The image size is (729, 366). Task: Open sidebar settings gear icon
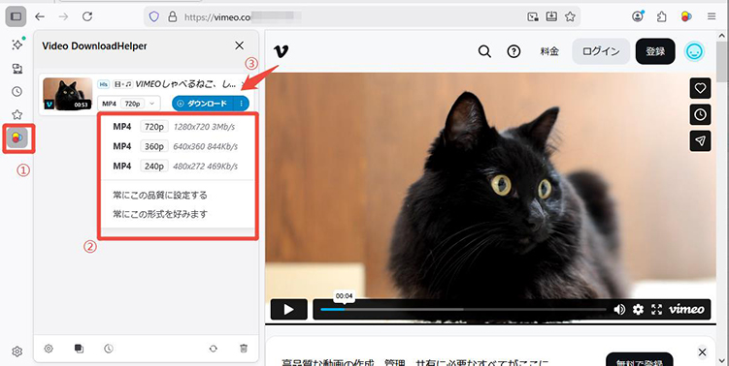point(17,351)
